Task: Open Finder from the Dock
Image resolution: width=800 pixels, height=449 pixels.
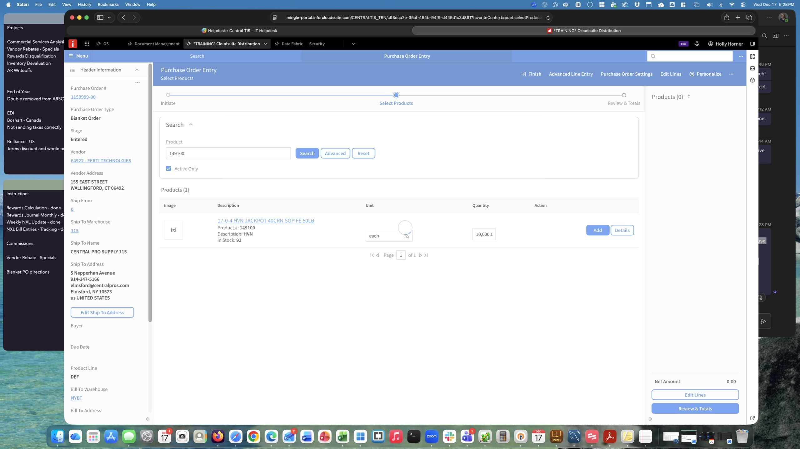Action: tap(58, 436)
